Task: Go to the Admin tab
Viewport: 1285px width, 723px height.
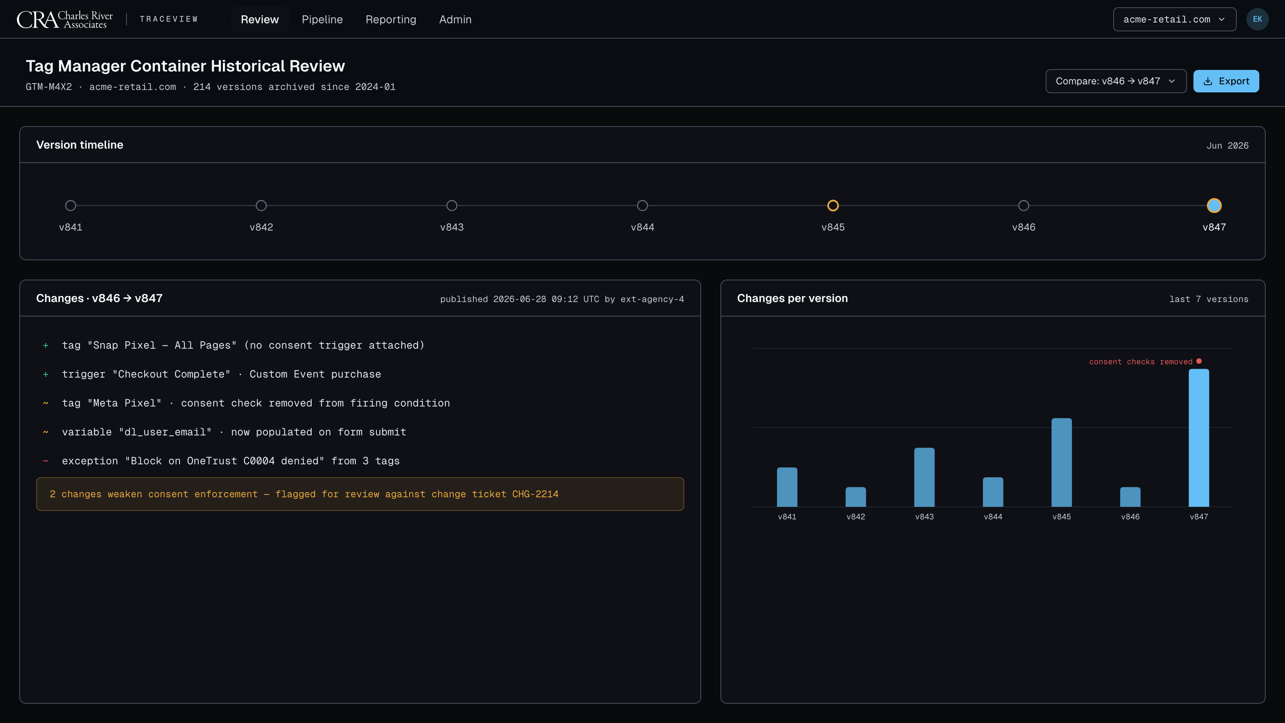Action: pos(455,19)
